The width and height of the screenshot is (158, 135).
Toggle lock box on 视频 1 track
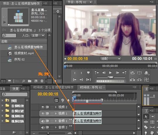[x=52, y=113]
